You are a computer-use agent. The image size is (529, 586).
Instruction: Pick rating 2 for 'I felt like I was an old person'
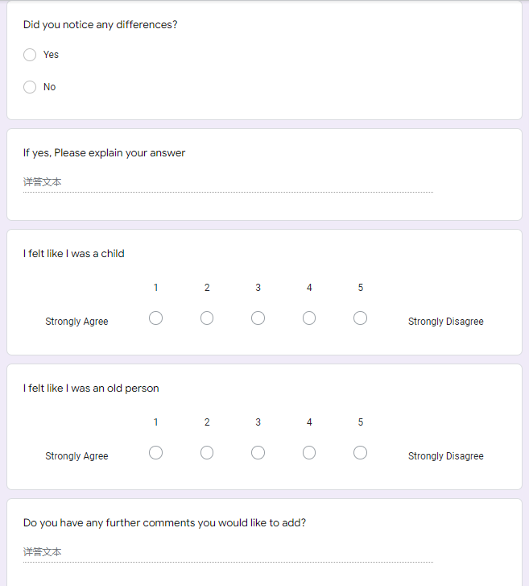pyautogui.click(x=207, y=453)
